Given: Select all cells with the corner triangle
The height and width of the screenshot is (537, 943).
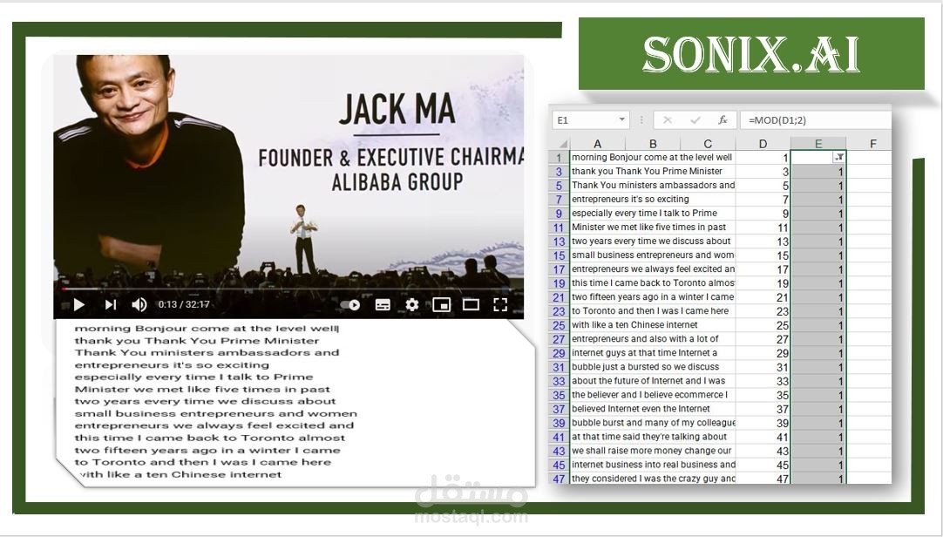Looking at the screenshot, I should coord(561,144).
